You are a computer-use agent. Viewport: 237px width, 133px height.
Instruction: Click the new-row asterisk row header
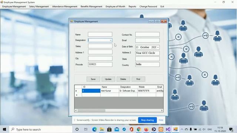(78, 95)
